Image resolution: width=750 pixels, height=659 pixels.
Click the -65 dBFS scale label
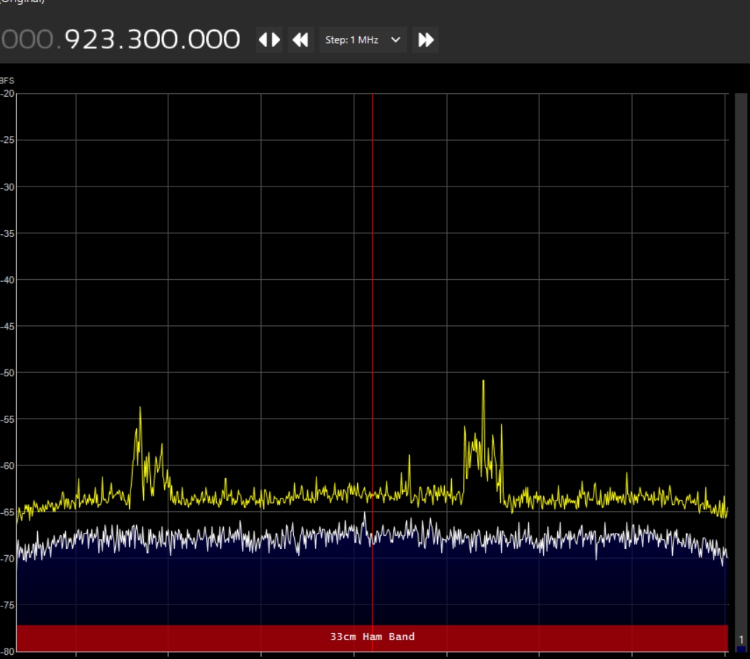pos(7,512)
